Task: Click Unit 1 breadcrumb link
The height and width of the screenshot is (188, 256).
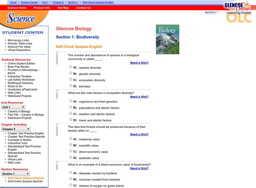Action: point(45,2)
